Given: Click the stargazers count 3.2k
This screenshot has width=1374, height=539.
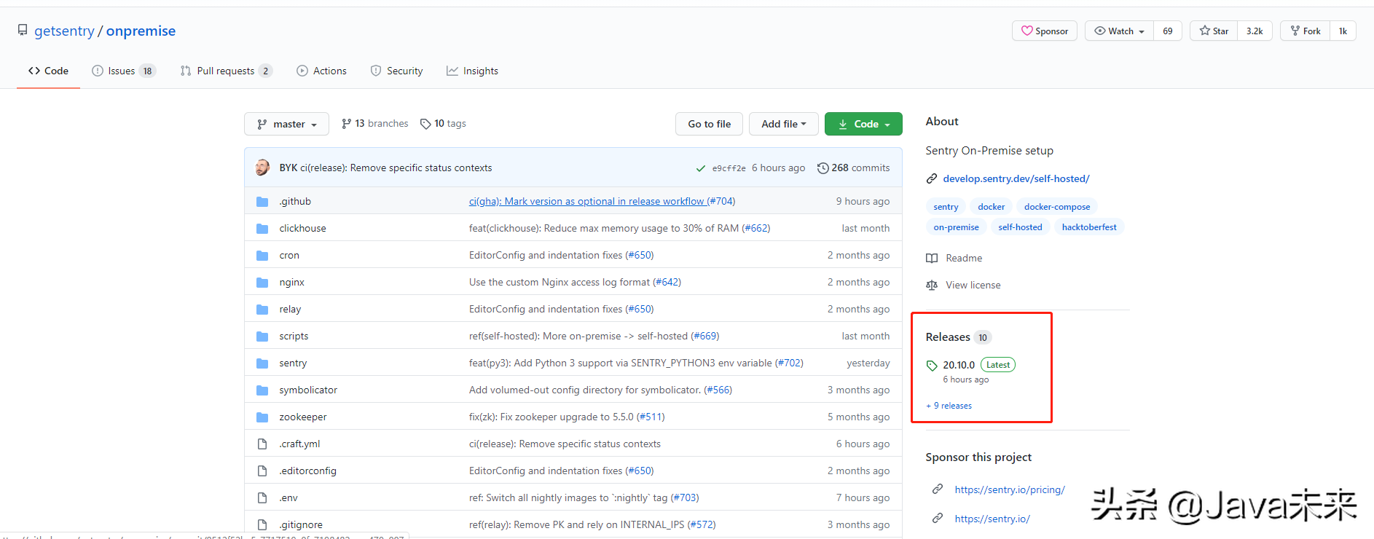Looking at the screenshot, I should tap(1255, 31).
